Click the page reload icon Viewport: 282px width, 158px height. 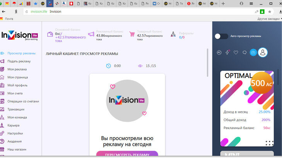pos(27,12)
